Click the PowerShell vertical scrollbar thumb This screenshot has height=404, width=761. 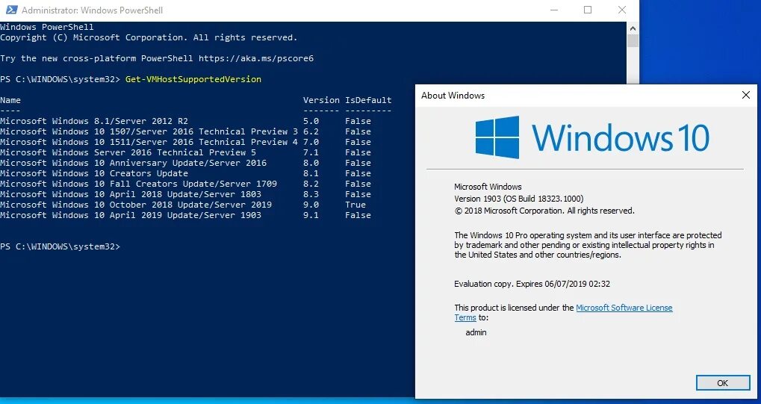(x=633, y=41)
